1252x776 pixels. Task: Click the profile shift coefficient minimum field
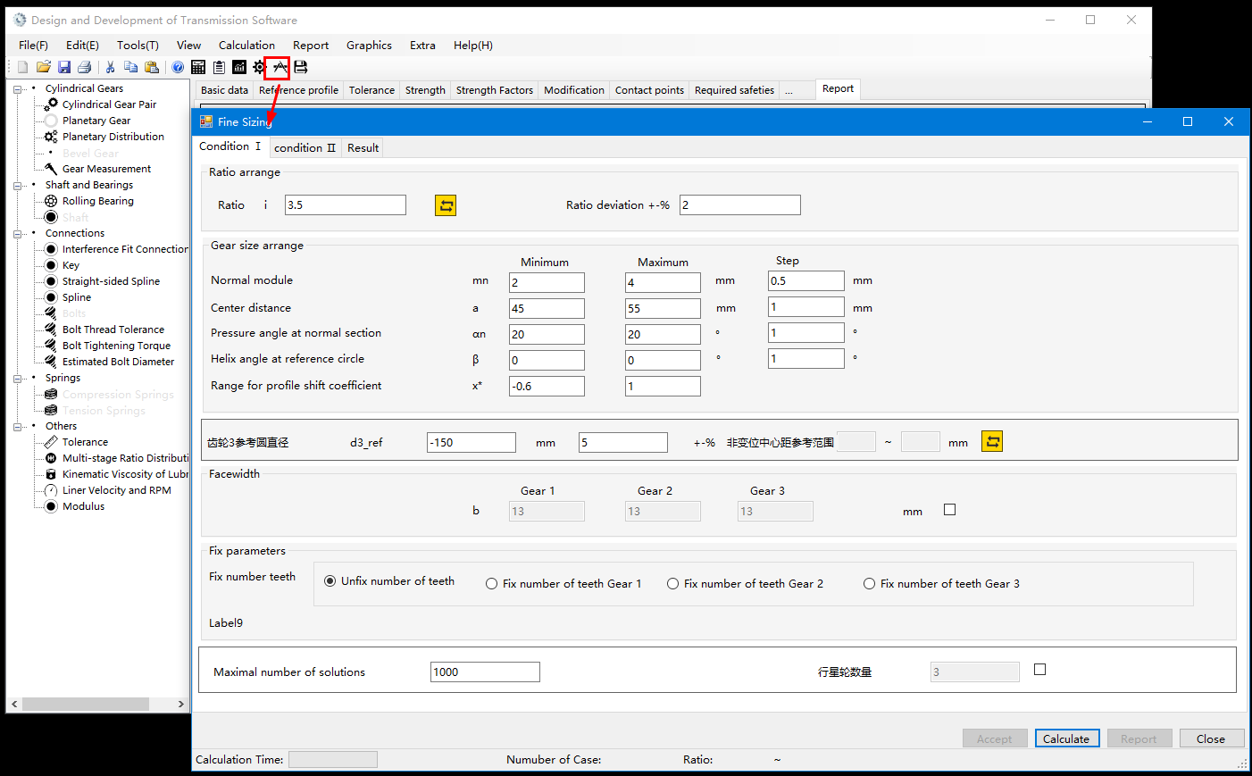[547, 386]
